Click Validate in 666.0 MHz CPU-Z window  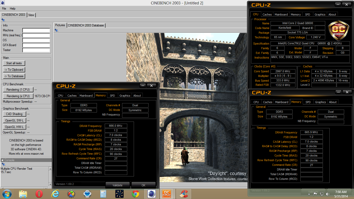tap(117, 185)
